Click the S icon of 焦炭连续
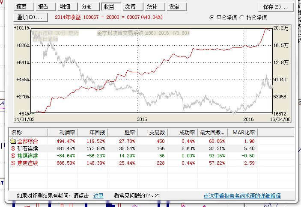This screenshot has height=207, width=301. 13,163
